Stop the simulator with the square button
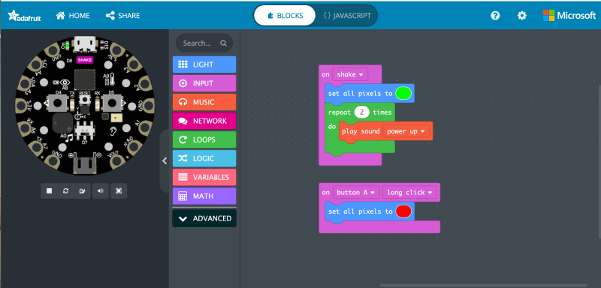This screenshot has width=601, height=288. (49, 190)
